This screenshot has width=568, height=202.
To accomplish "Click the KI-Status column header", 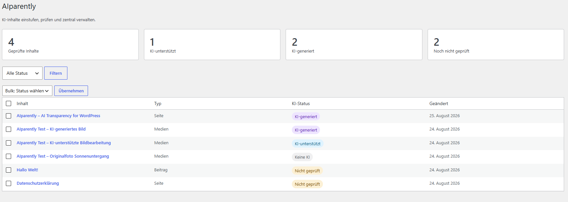I will [301, 103].
